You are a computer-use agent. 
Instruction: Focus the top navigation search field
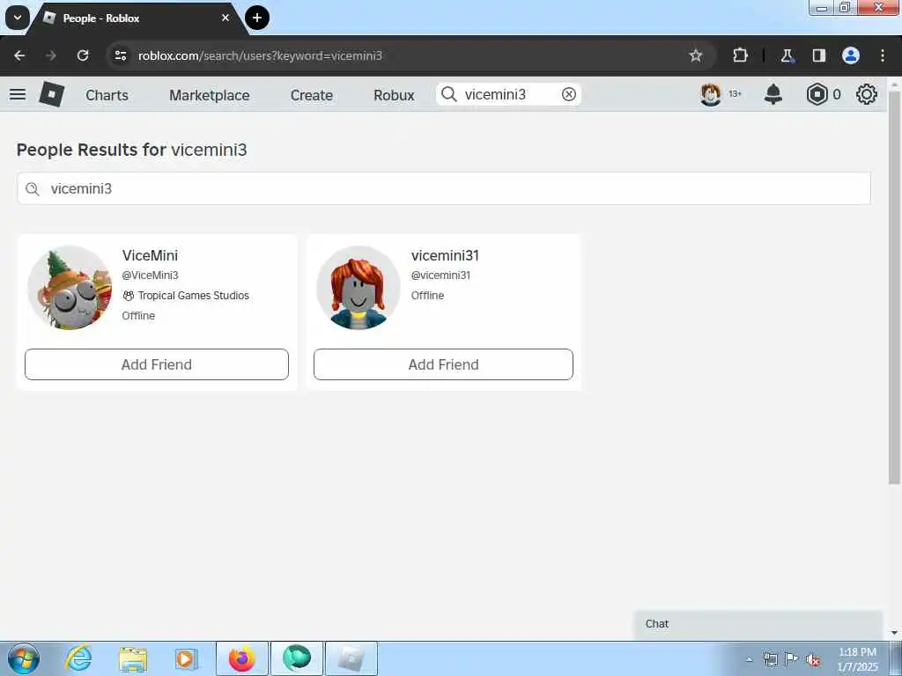pyautogui.click(x=508, y=94)
